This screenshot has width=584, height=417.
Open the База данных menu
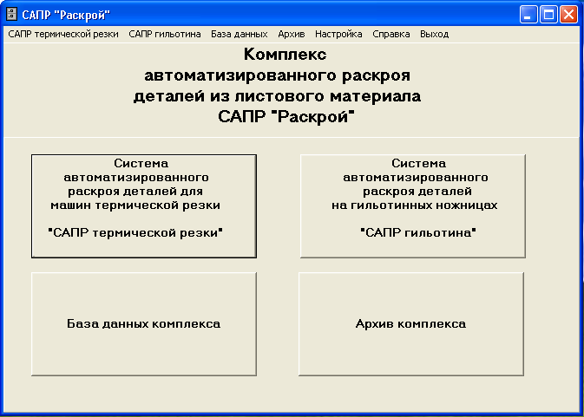(x=240, y=34)
